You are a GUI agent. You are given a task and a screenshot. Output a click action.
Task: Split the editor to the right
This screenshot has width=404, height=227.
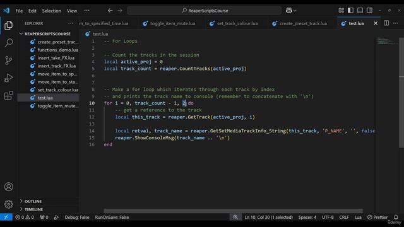[x=386, y=23]
